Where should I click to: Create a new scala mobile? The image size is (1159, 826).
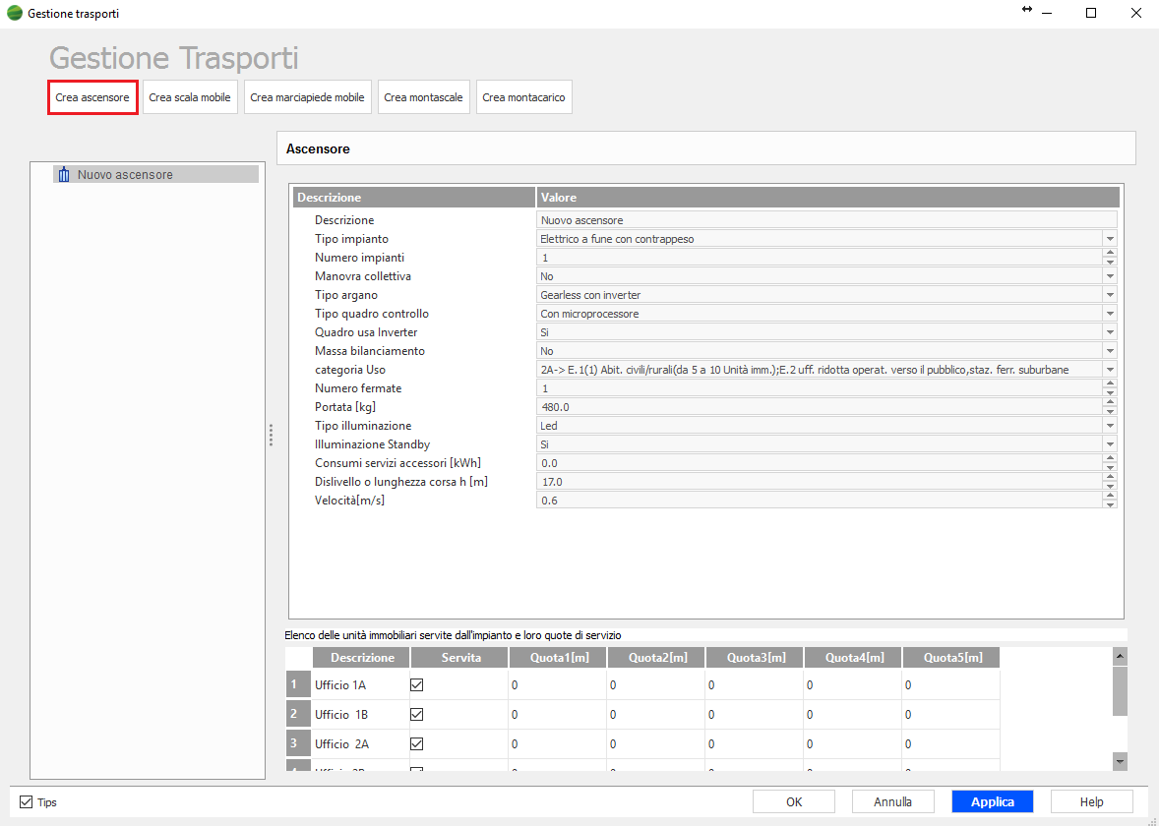(x=190, y=97)
